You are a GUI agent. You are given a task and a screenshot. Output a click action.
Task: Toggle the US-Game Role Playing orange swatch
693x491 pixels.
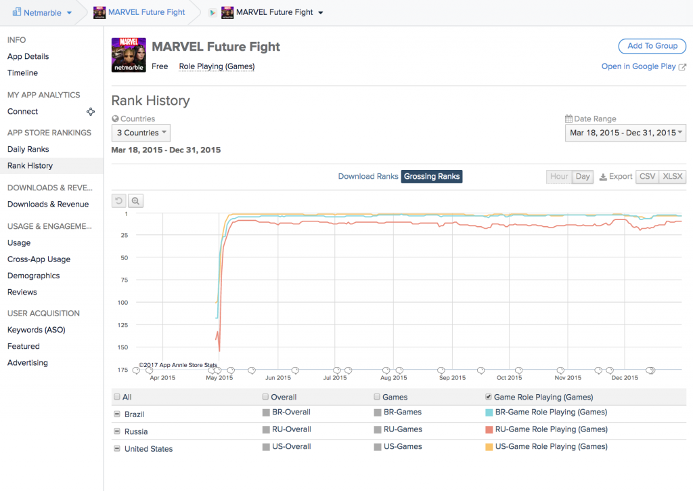pyautogui.click(x=489, y=447)
